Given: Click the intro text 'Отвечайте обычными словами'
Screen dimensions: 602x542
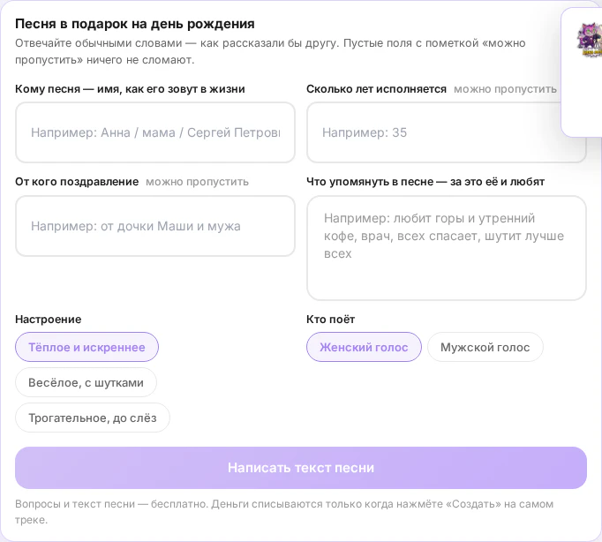Looking at the screenshot, I should pos(99,43).
